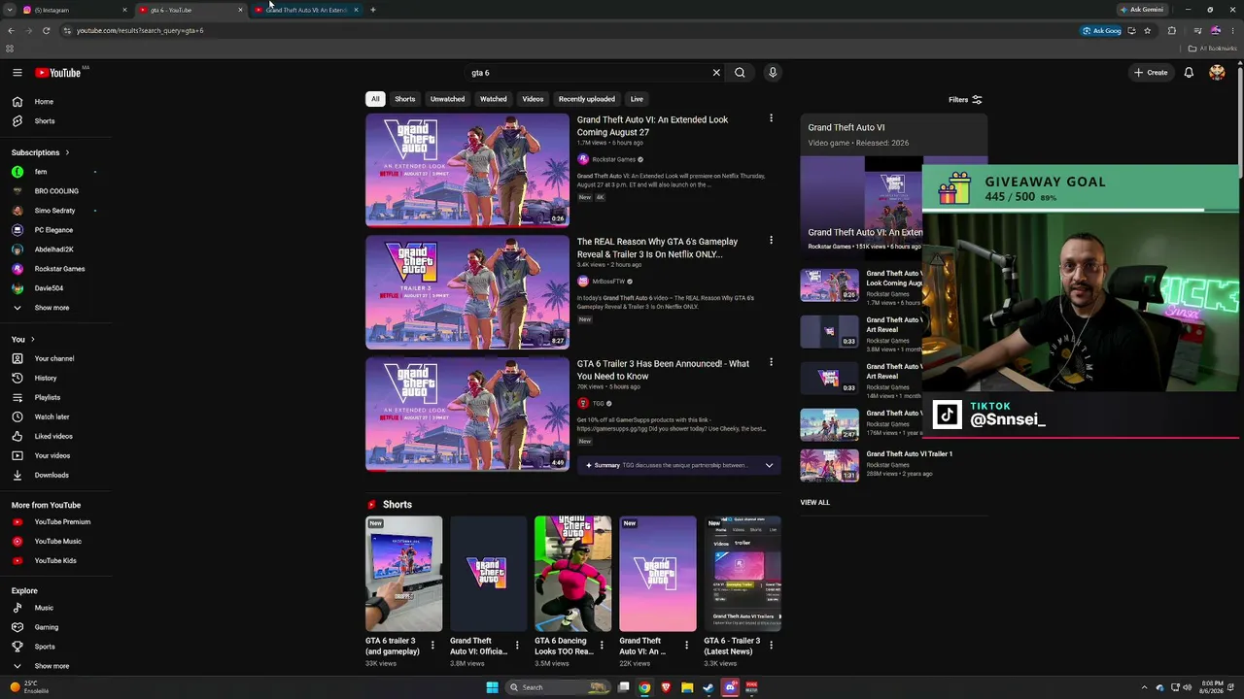The height and width of the screenshot is (699, 1244).
Task: Open File Explorer from the taskbar
Action: point(687,687)
